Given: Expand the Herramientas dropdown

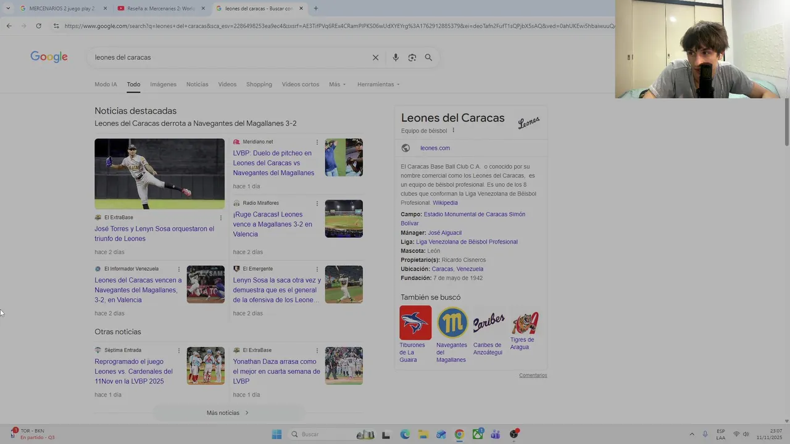Looking at the screenshot, I should (x=378, y=84).
